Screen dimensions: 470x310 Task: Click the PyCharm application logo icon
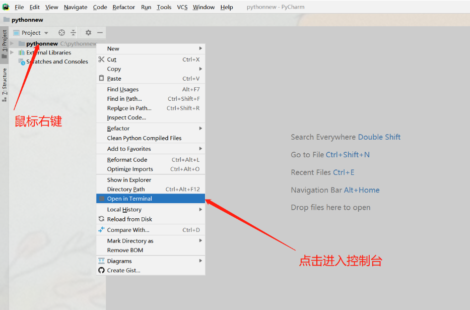click(6, 7)
